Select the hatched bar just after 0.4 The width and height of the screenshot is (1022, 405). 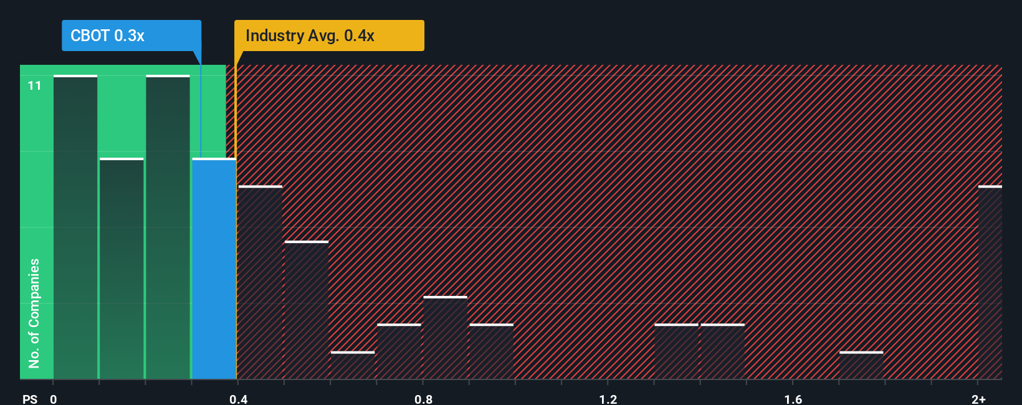coord(260,282)
